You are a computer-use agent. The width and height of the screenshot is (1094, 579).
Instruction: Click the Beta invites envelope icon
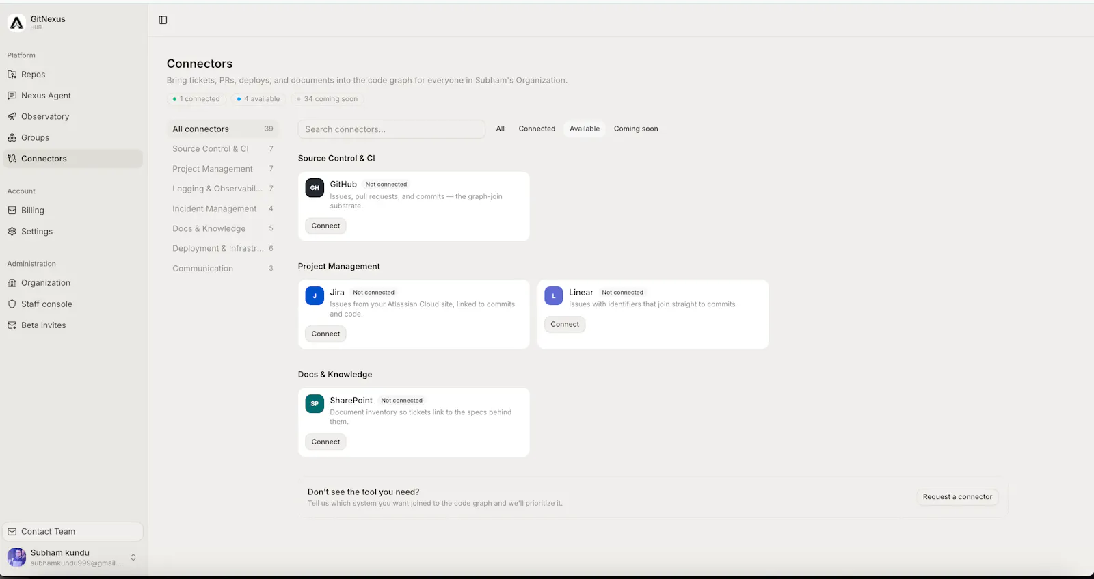(x=12, y=325)
